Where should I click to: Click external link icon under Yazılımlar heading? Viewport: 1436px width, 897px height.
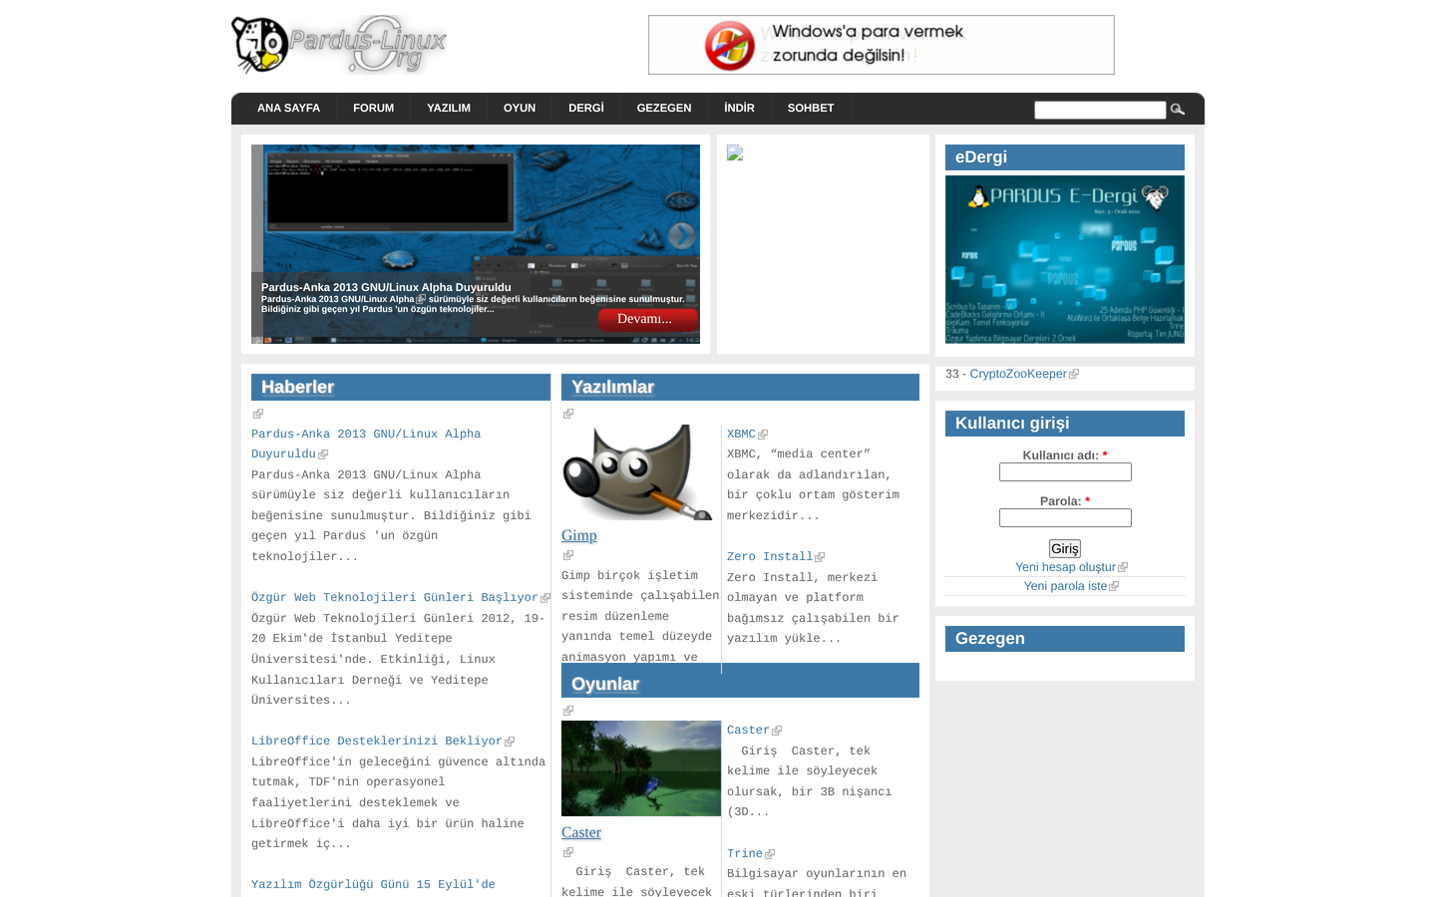(568, 414)
